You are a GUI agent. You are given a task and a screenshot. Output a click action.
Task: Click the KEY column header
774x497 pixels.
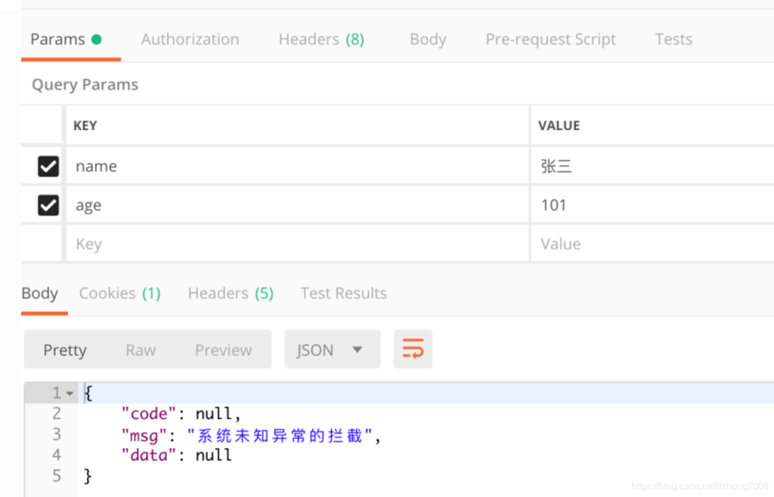(x=85, y=126)
